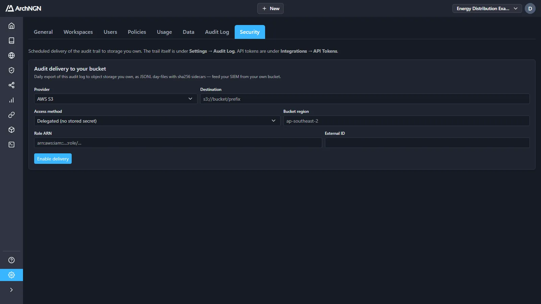541x304 pixels.
Task: Open the book icon in sidebar
Action: coord(11,41)
